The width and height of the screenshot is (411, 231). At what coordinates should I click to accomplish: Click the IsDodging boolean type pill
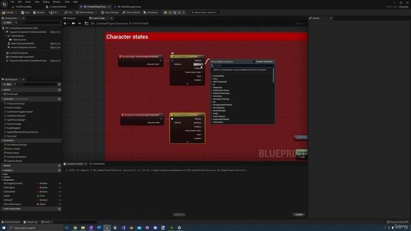pos(42,187)
